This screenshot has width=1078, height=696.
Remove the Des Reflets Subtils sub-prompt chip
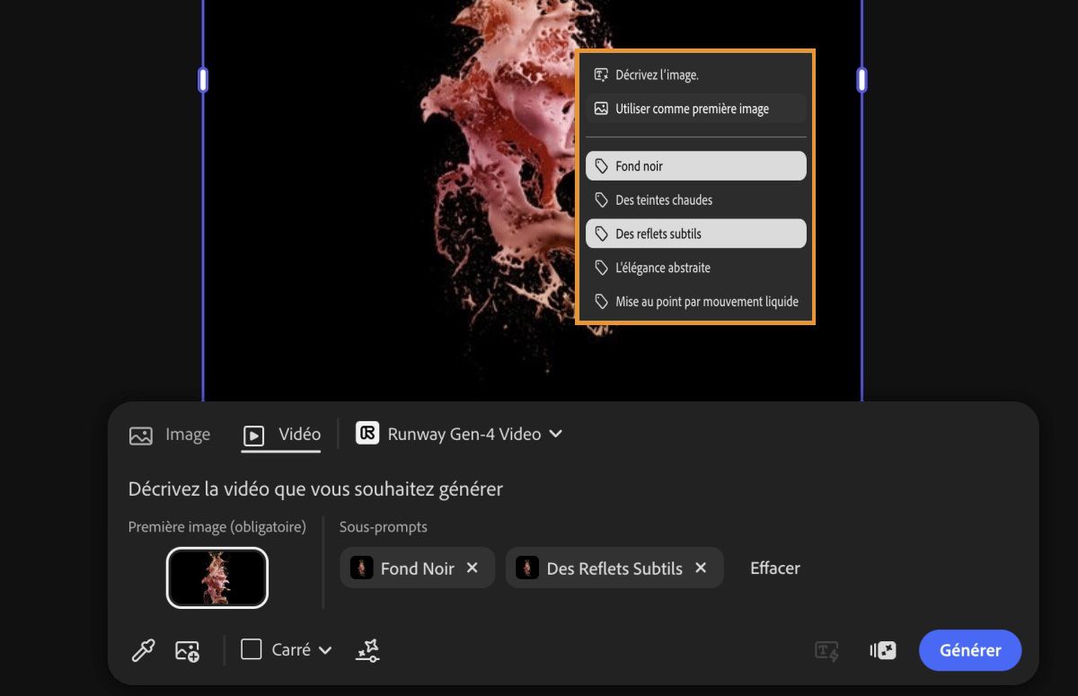(701, 568)
